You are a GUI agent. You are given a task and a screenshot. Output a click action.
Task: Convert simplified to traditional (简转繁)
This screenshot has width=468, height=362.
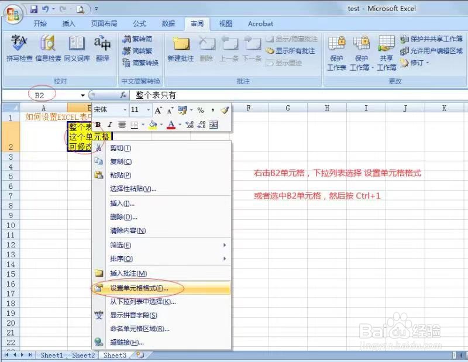point(137,51)
